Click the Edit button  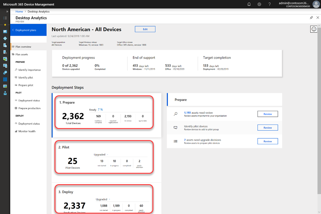click(145, 29)
